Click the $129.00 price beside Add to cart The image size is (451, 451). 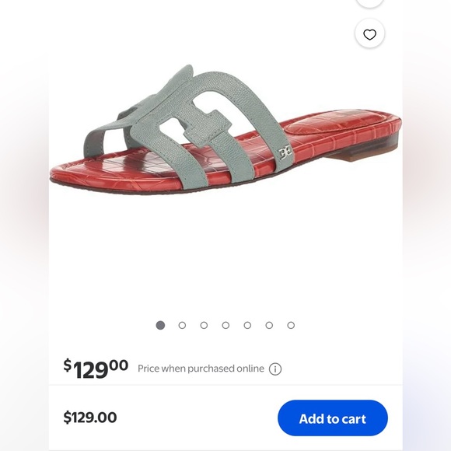[x=90, y=418]
